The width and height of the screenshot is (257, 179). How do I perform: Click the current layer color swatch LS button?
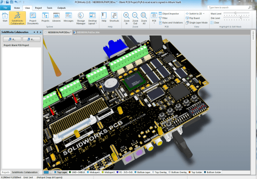pyautogui.click(x=48, y=172)
